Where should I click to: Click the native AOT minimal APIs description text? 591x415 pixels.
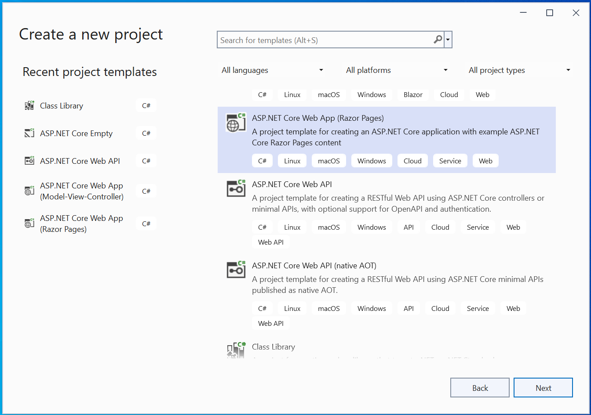[398, 285]
